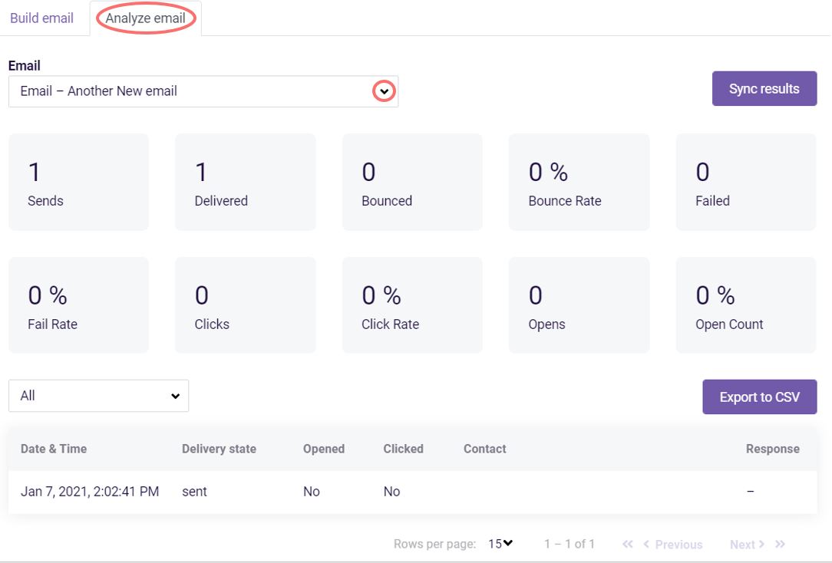This screenshot has height=563, width=832.
Task: Click the first-page double-chevron pagination icon
Action: 628,544
